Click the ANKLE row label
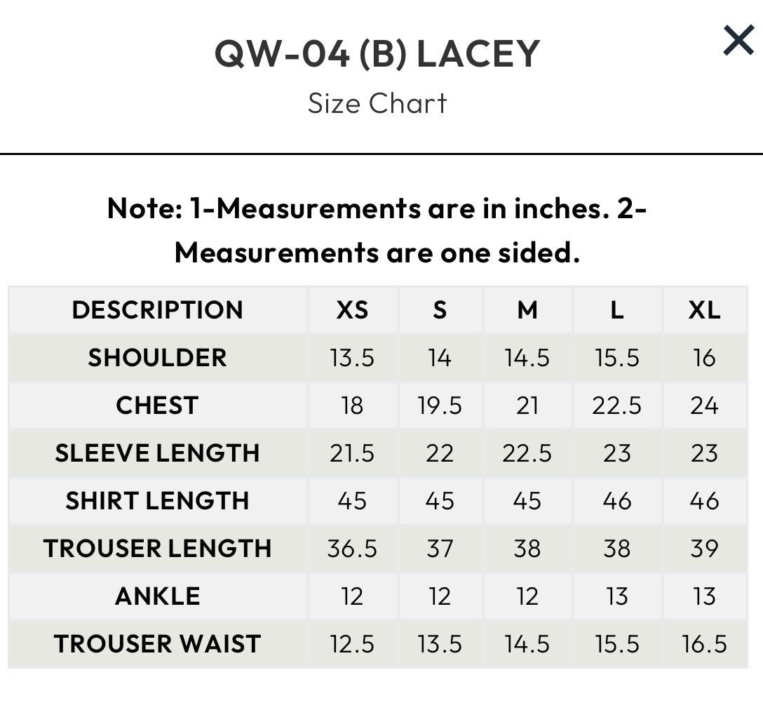 click(157, 596)
